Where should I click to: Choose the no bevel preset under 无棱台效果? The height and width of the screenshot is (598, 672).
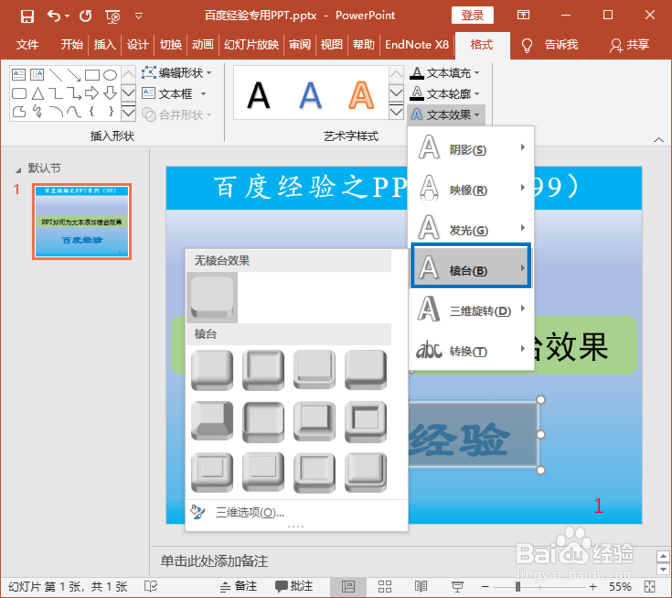pos(212,298)
